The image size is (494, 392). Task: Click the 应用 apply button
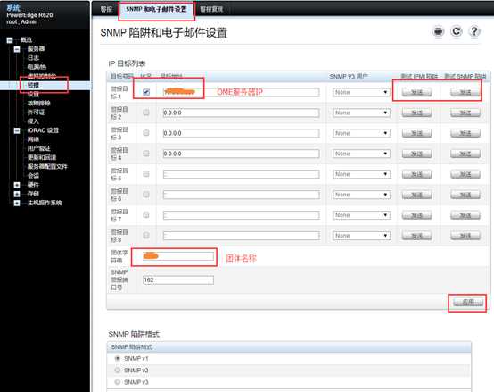click(x=468, y=303)
